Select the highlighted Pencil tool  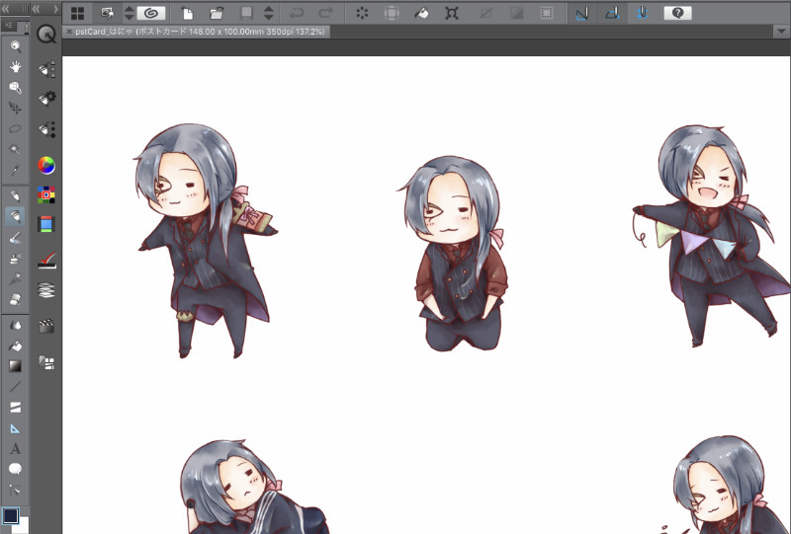coord(16,216)
